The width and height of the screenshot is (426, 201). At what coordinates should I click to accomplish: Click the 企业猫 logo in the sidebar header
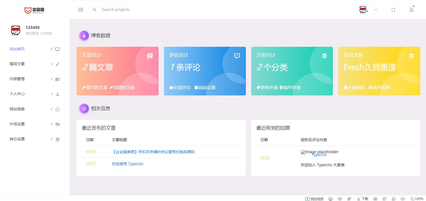[34, 10]
